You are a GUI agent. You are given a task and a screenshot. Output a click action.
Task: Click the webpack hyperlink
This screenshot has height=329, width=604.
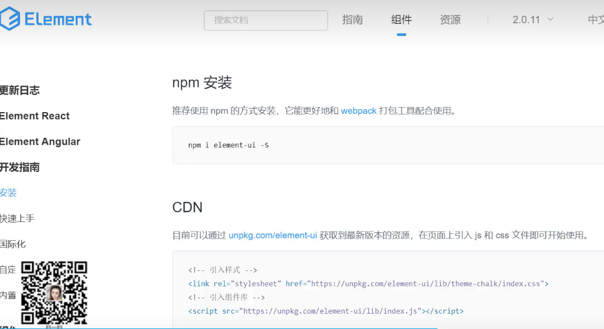click(x=359, y=111)
